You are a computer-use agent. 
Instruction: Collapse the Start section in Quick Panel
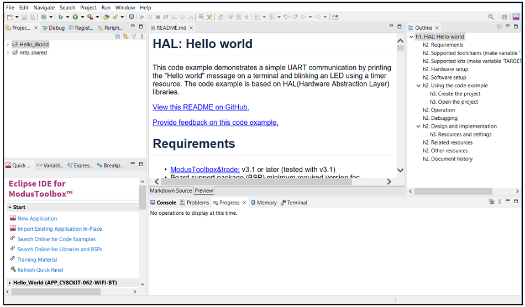[x=10, y=208]
